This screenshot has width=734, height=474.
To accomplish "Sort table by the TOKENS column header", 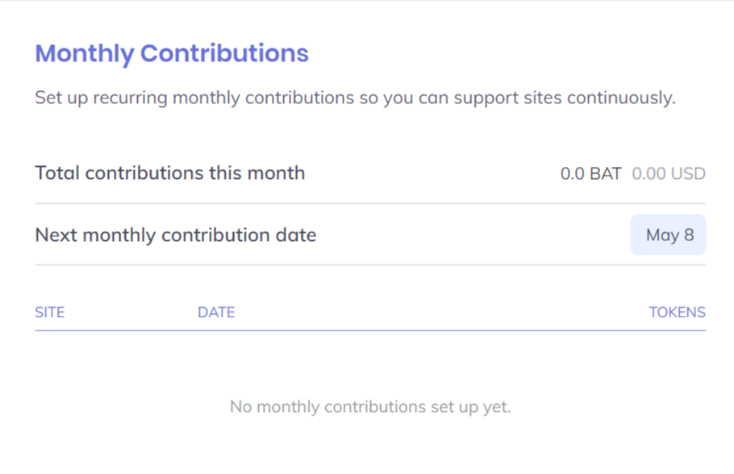I will coord(677,312).
